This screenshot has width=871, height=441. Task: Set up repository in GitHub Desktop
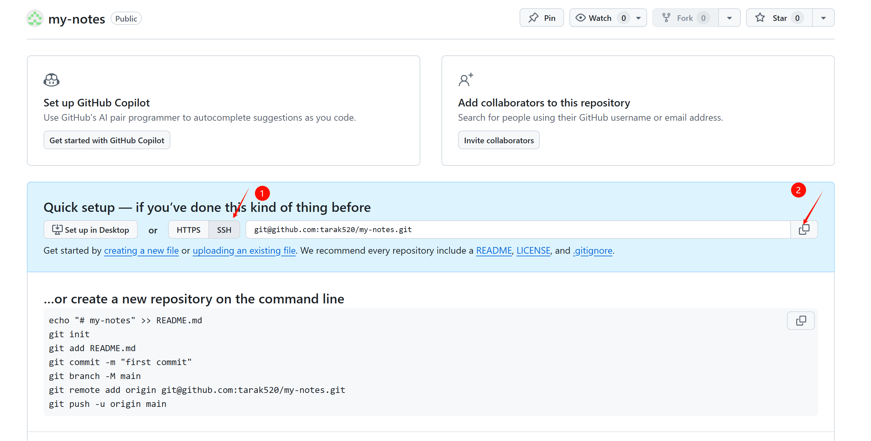pyautogui.click(x=90, y=230)
